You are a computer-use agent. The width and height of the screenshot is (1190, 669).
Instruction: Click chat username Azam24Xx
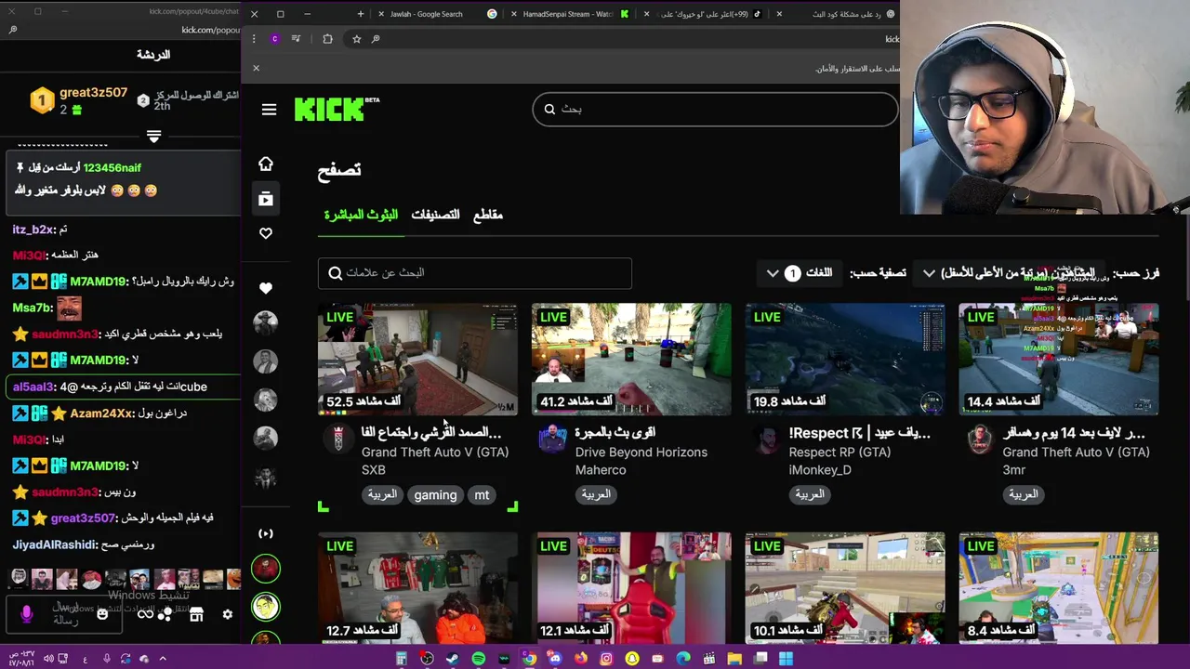(101, 413)
